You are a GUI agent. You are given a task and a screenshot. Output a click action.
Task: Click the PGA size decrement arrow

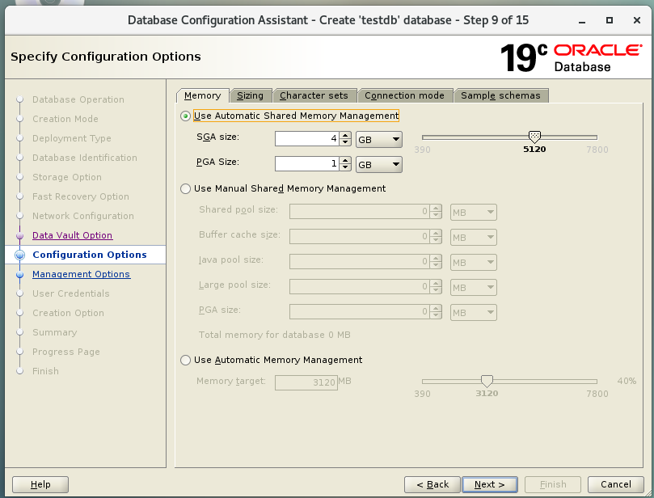pyautogui.click(x=346, y=168)
